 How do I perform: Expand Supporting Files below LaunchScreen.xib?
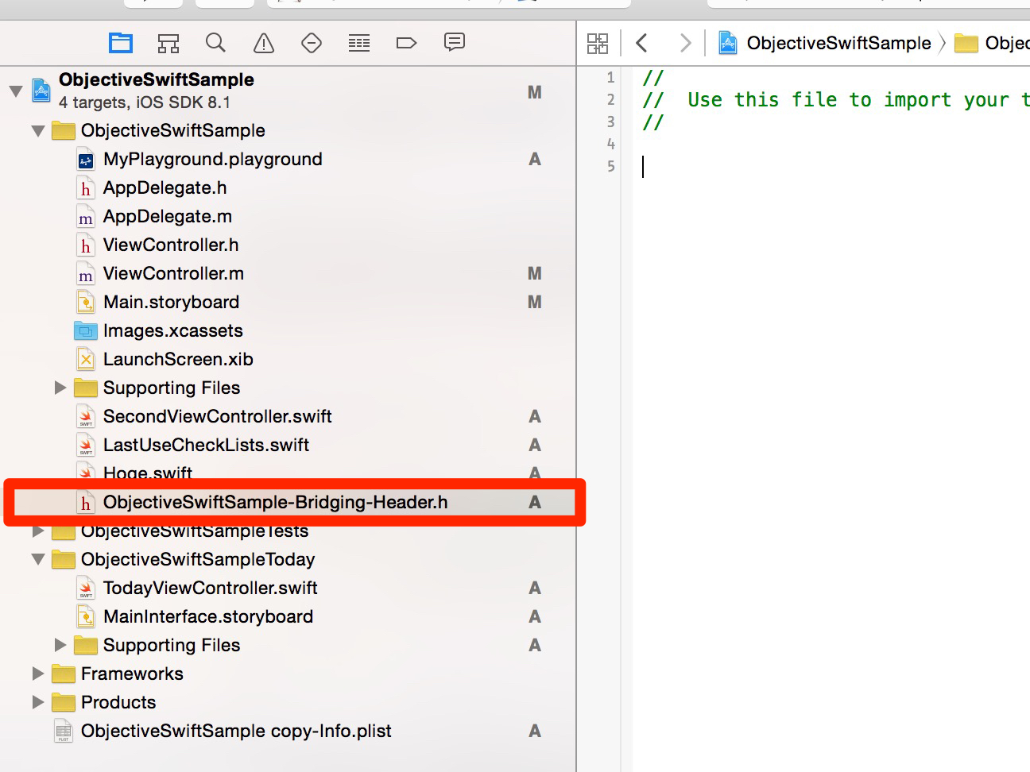point(60,388)
